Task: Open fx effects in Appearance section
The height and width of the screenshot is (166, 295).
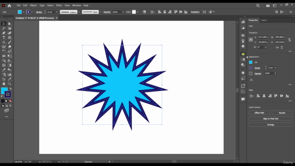Action: click(x=252, y=80)
